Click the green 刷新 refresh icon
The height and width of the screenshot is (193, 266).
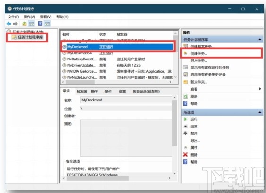185,96
